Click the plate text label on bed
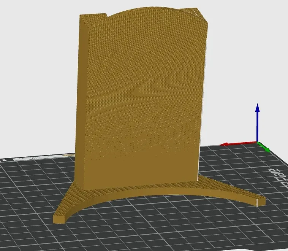This screenshot has width=288, height=251. tap(279, 178)
